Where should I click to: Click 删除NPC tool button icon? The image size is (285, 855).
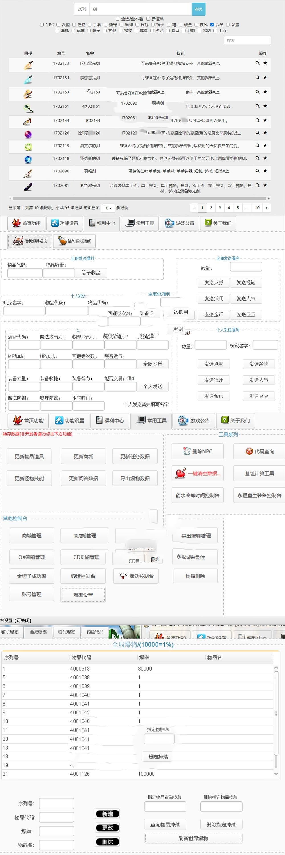[186, 451]
